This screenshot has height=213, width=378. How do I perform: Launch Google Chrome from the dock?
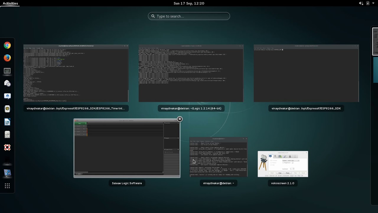[7, 45]
